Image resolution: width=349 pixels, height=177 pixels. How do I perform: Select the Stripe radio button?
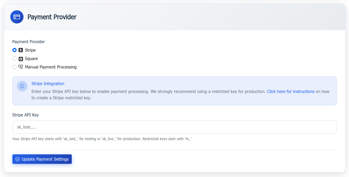(x=15, y=50)
